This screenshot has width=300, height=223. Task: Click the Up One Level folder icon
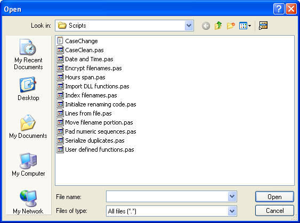(218, 26)
